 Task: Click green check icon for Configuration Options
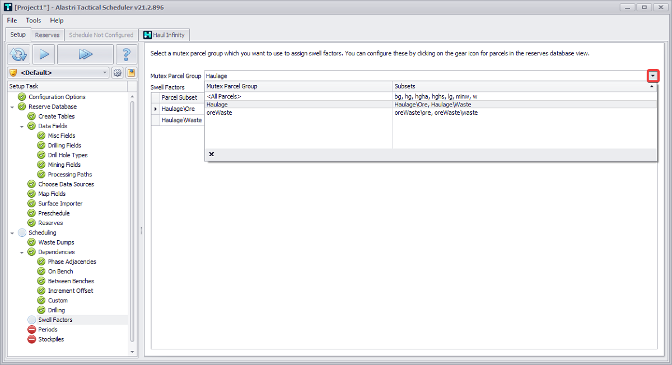tap(22, 97)
